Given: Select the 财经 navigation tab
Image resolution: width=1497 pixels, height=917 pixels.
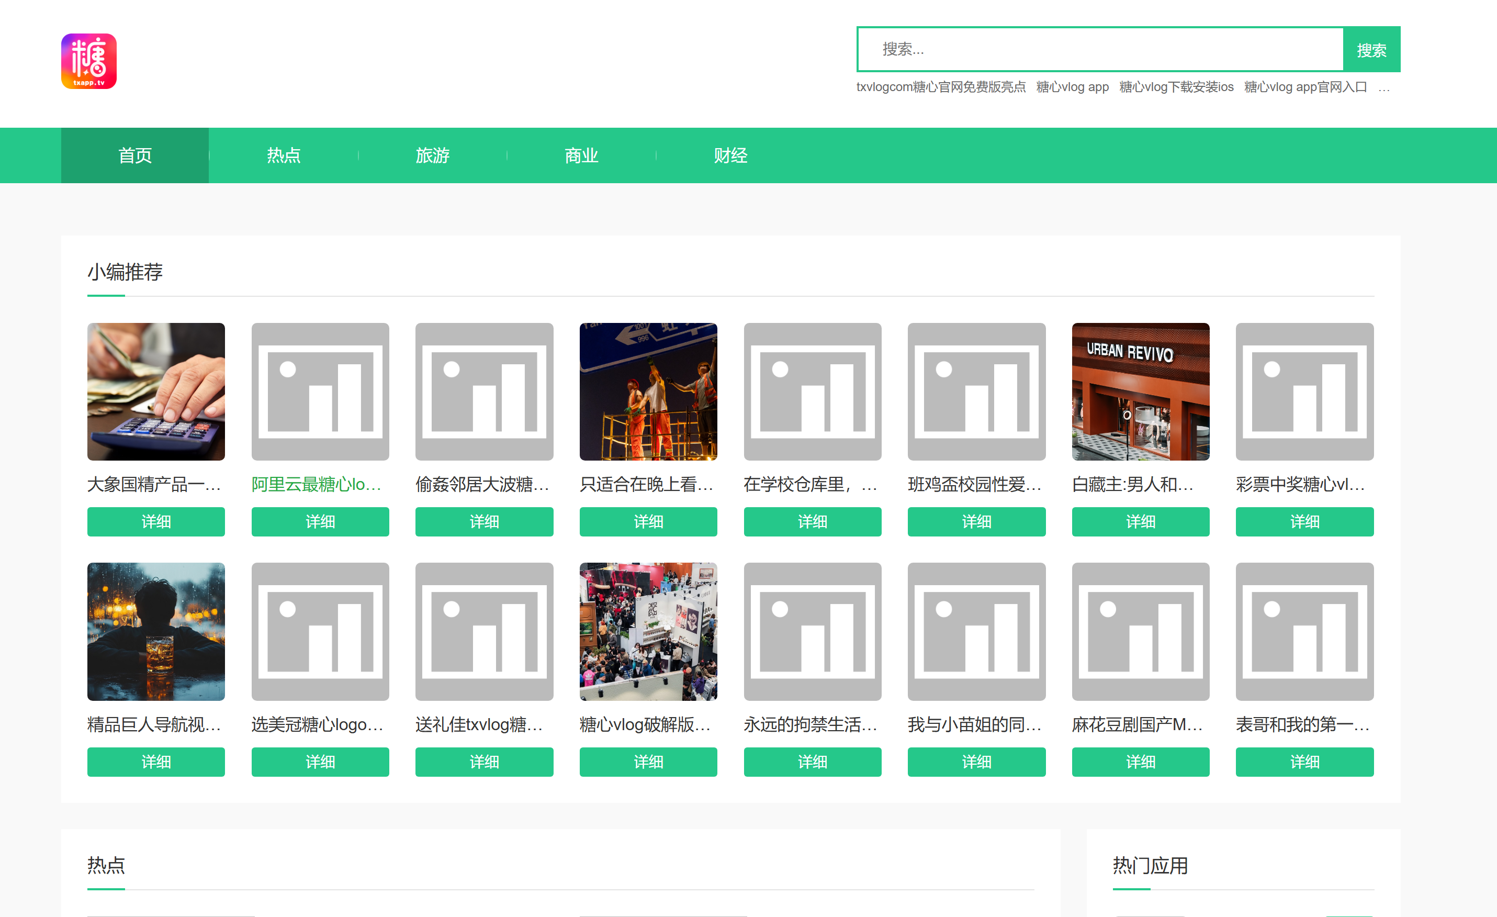Looking at the screenshot, I should point(730,155).
